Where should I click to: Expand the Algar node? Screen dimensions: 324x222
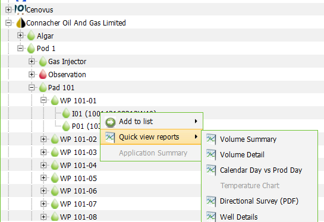tap(20, 35)
